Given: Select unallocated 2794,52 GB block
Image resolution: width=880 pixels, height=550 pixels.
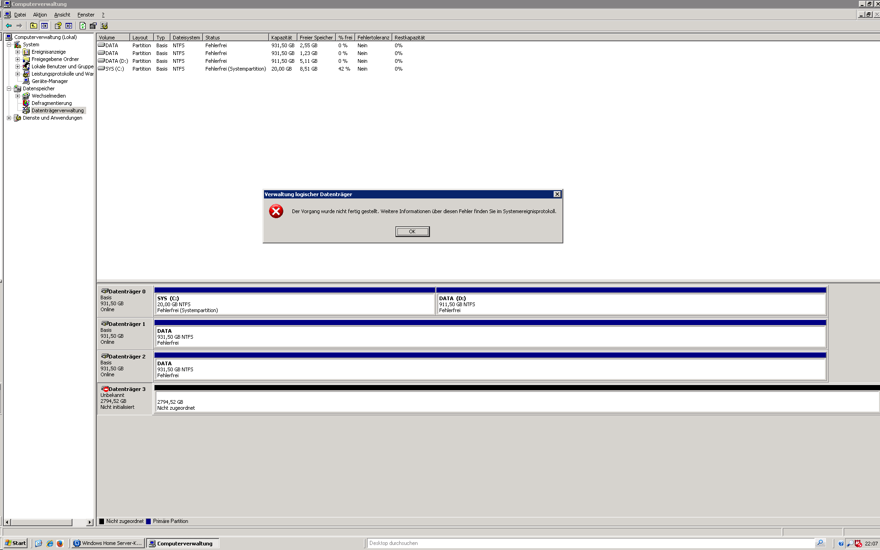Looking at the screenshot, I should pos(517,399).
